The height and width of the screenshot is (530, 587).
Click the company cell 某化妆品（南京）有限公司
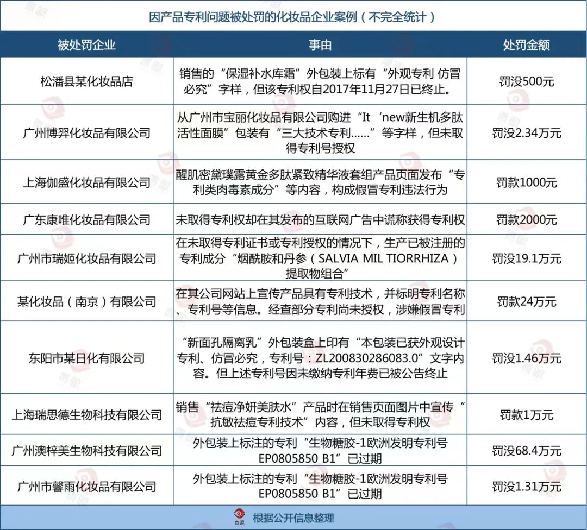[86, 301]
